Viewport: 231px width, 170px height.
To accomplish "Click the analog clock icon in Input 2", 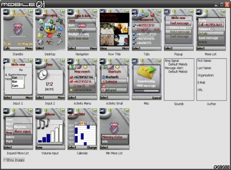I will (43, 74).
